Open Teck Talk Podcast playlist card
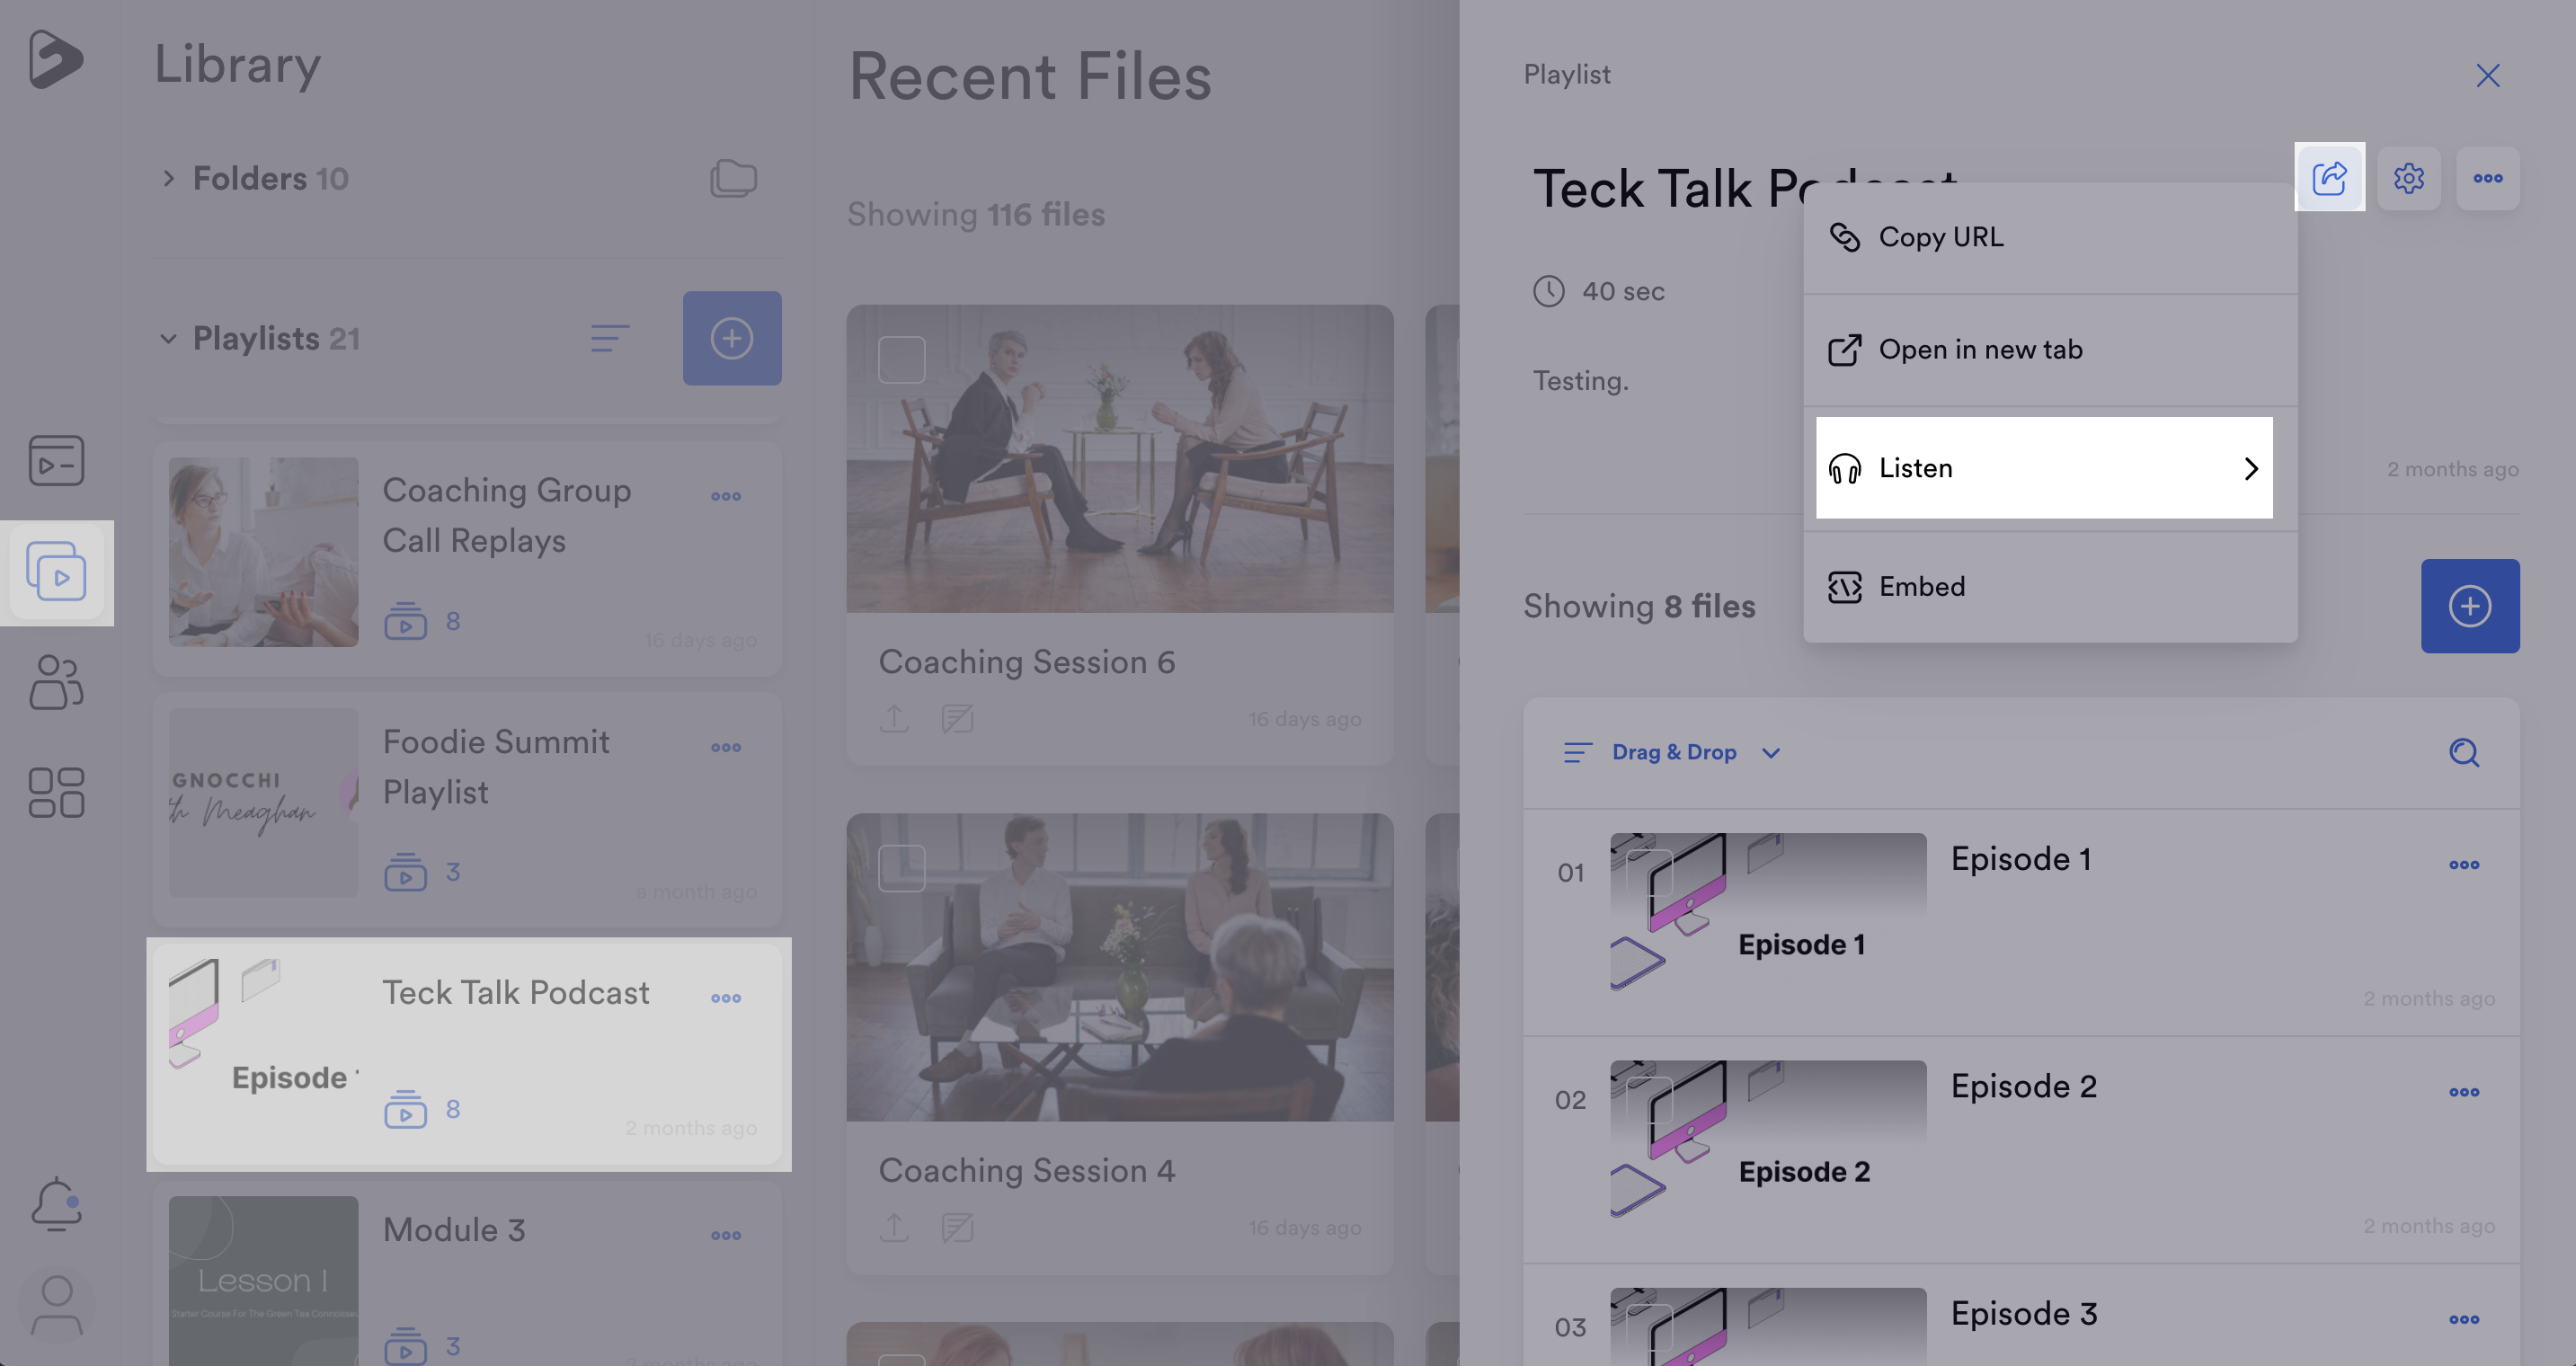 [467, 1054]
